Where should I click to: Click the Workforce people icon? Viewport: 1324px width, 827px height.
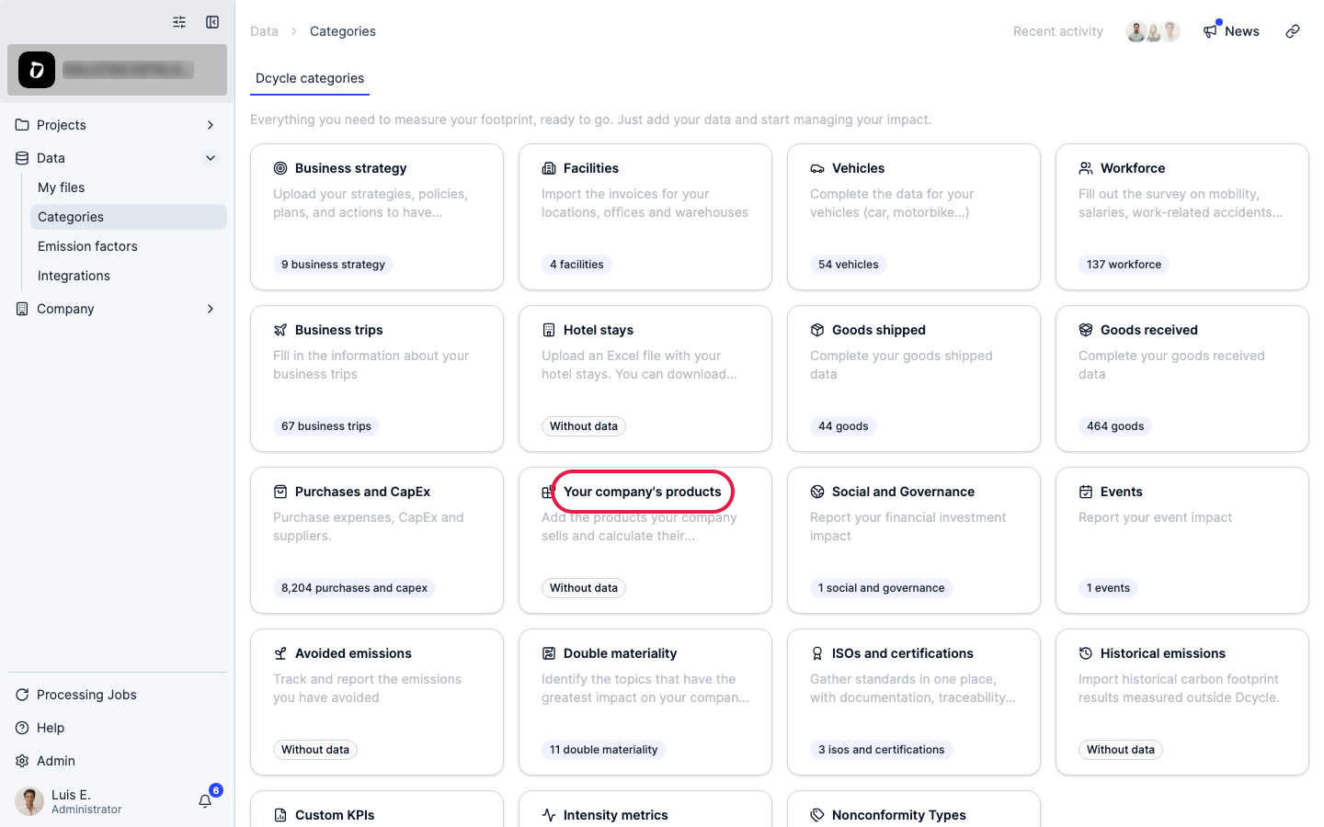click(x=1086, y=168)
